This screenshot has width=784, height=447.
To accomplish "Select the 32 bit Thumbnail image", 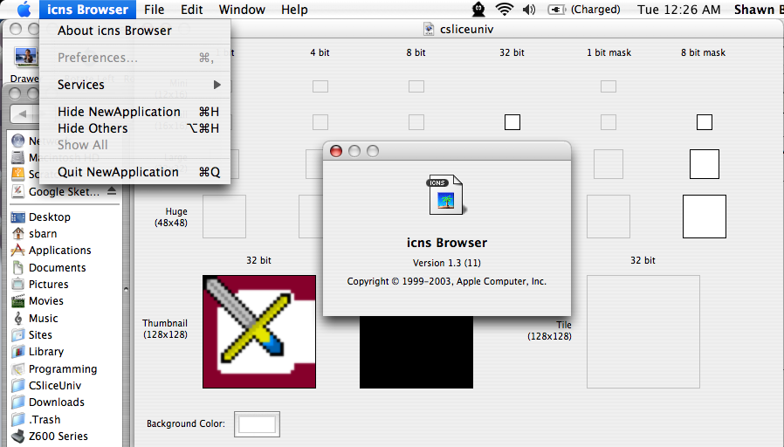I will pyautogui.click(x=259, y=332).
